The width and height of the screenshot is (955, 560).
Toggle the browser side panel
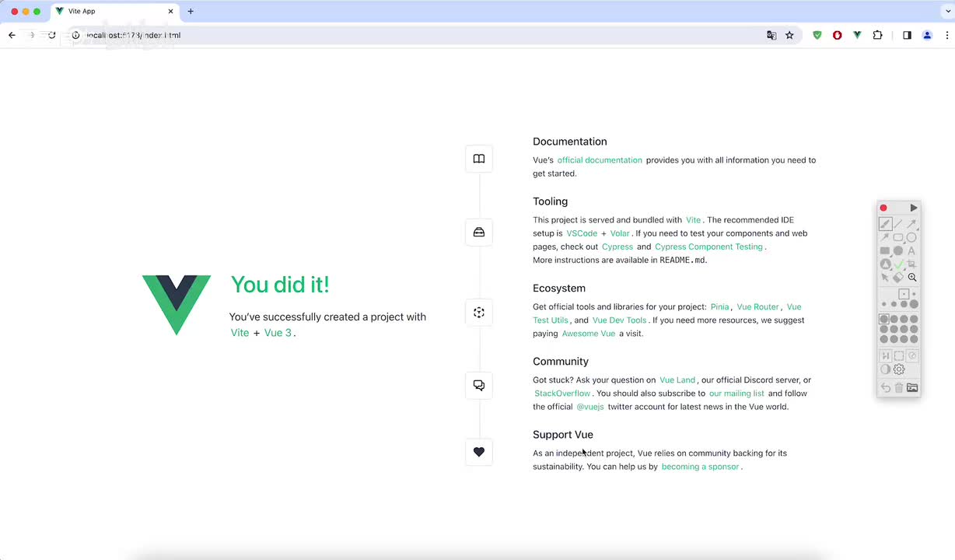(x=907, y=35)
